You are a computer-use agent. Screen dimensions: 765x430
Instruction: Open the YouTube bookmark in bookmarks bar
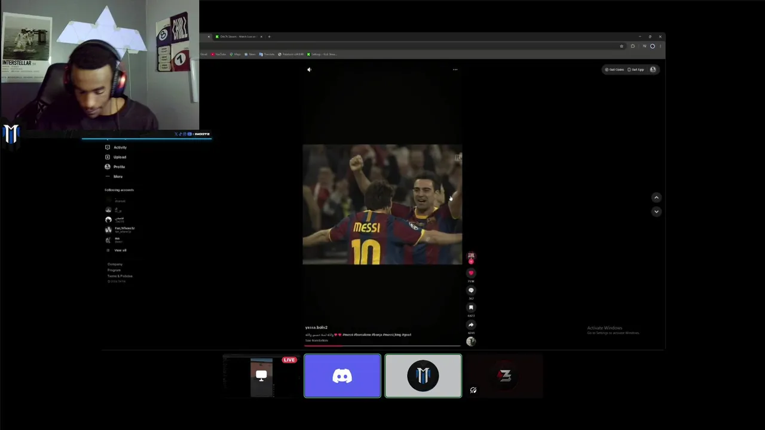coord(218,54)
